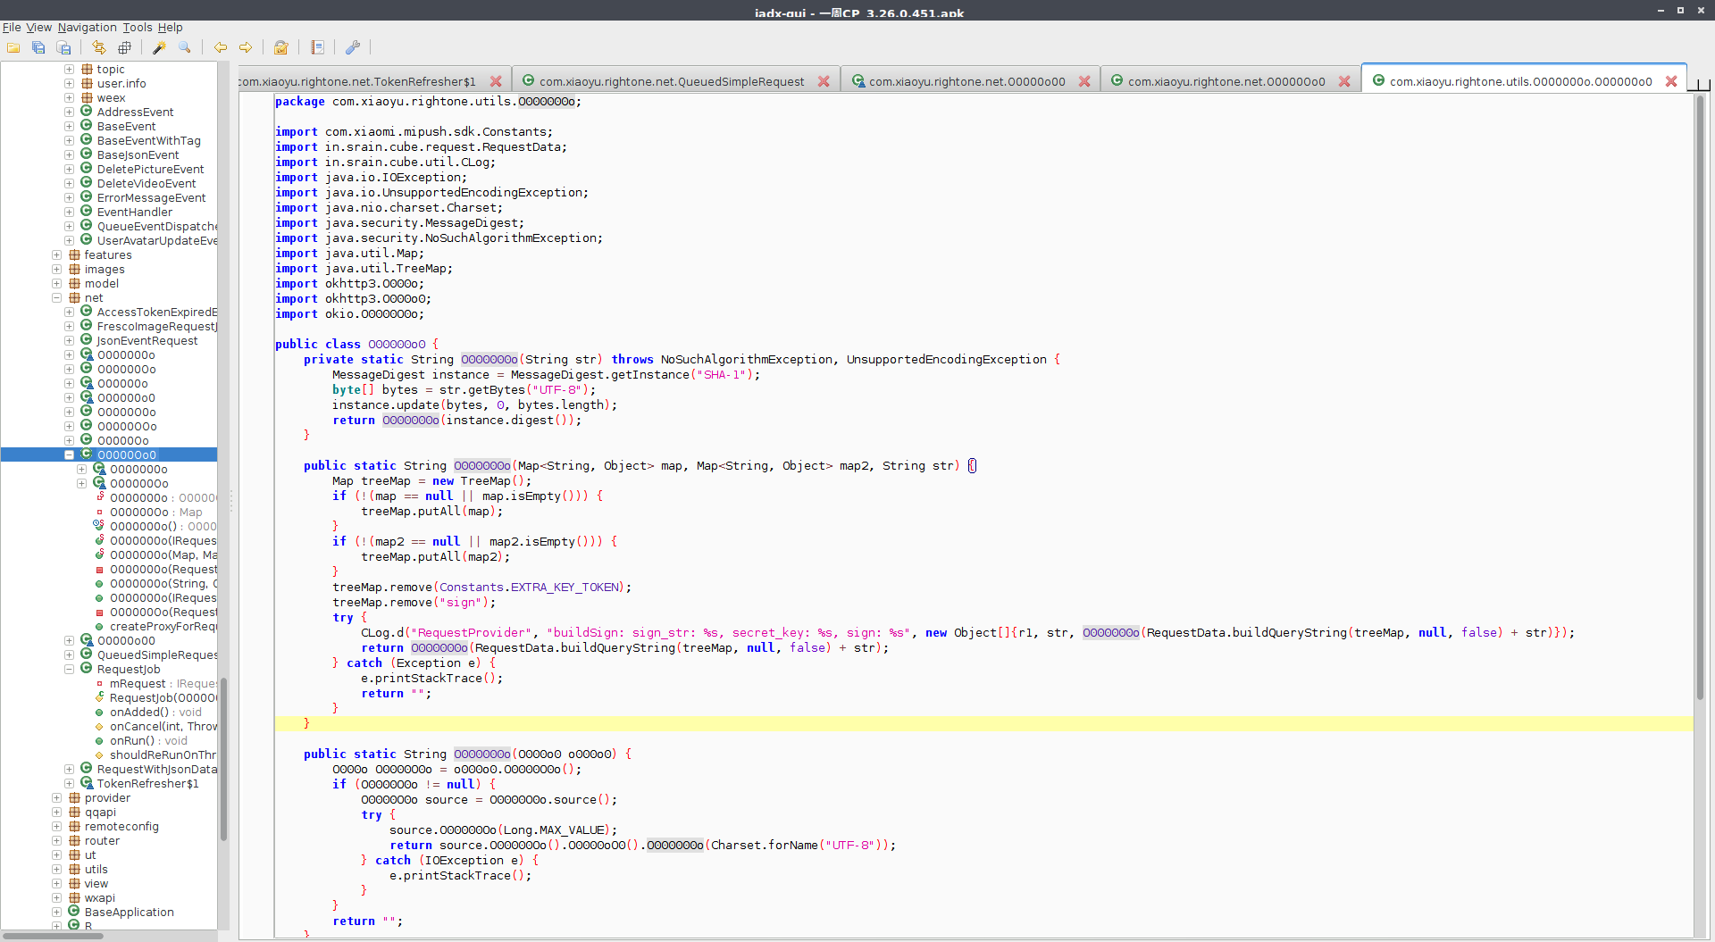This screenshot has width=1715, height=942.
Task: Switch to the QueuedSimpleRequest tab
Action: click(671, 81)
